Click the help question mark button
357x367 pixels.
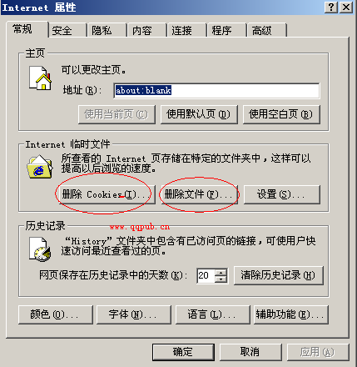(331, 7)
